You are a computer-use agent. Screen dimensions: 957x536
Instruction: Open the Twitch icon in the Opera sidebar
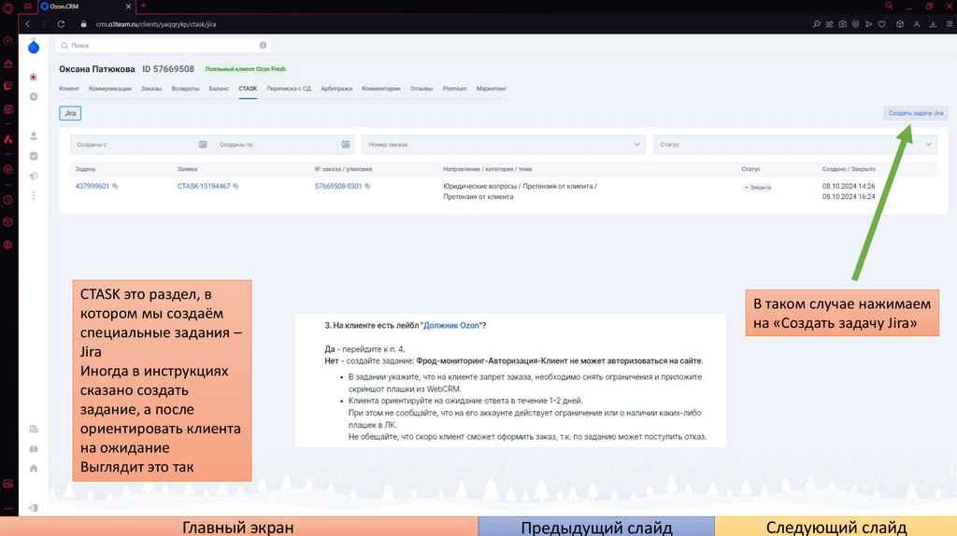7,87
